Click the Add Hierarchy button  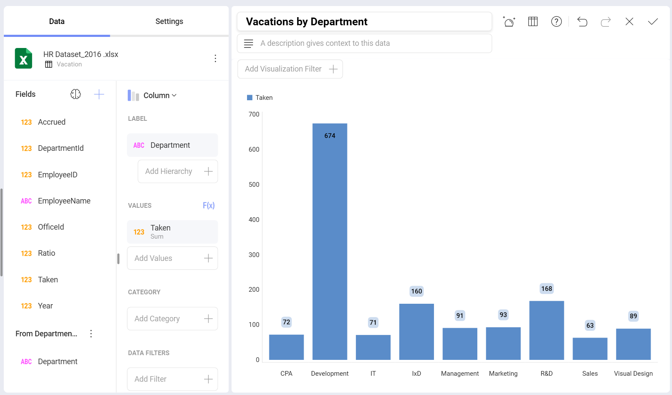pos(178,171)
